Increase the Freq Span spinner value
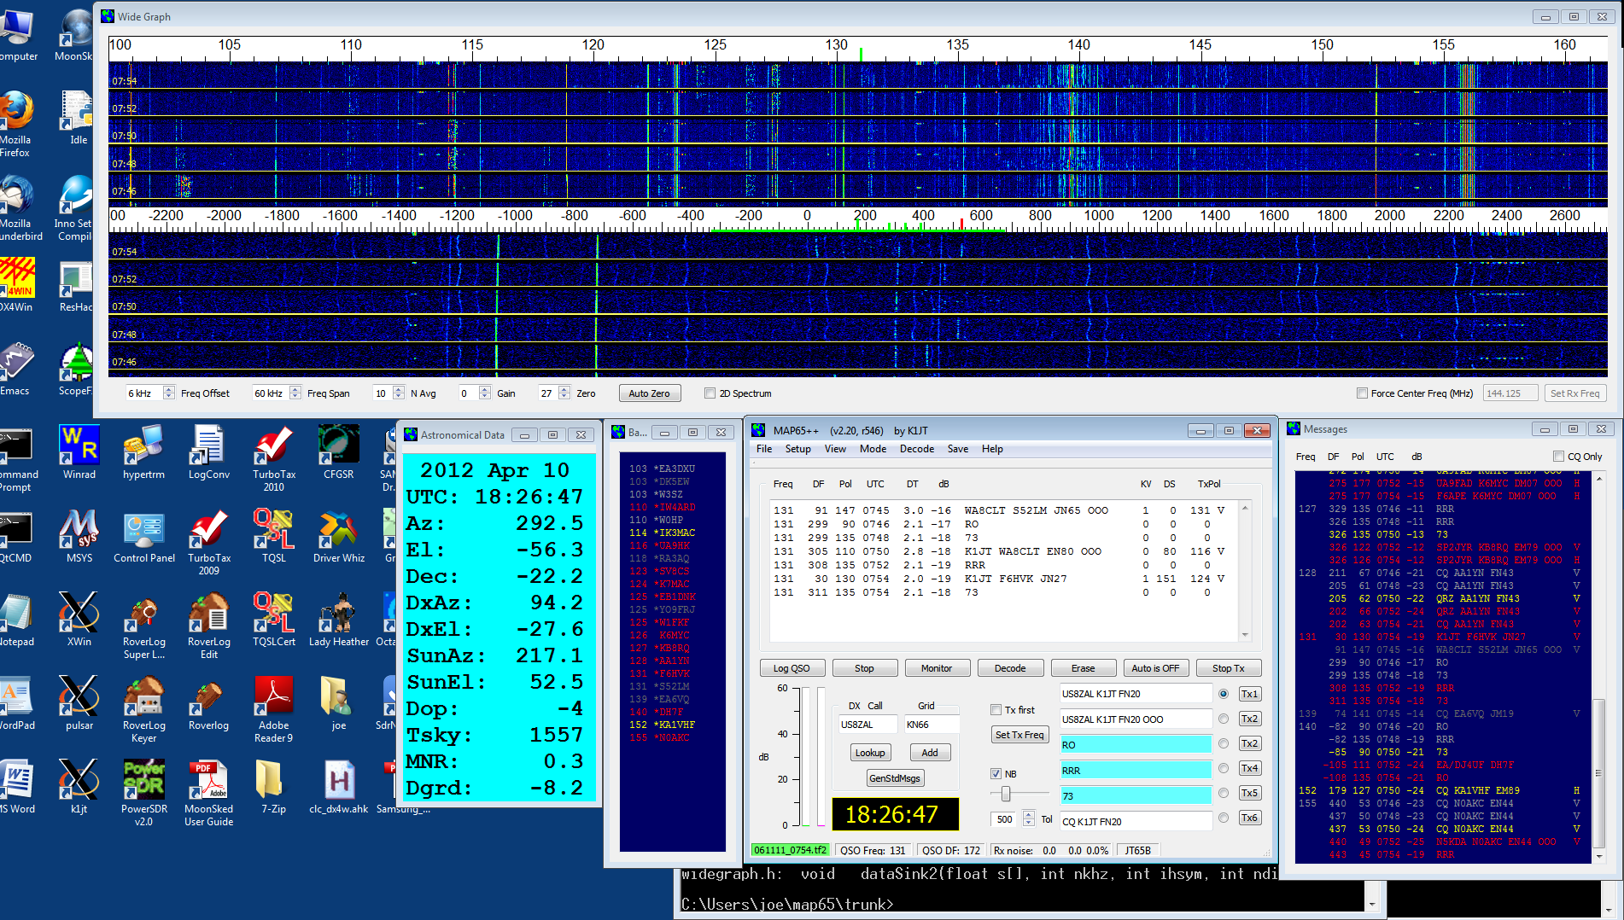Image resolution: width=1624 pixels, height=920 pixels. 295,389
